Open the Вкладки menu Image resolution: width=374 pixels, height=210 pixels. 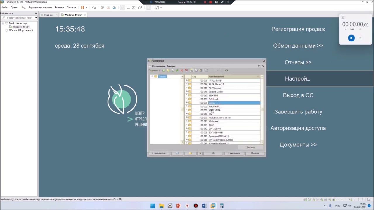point(59,7)
